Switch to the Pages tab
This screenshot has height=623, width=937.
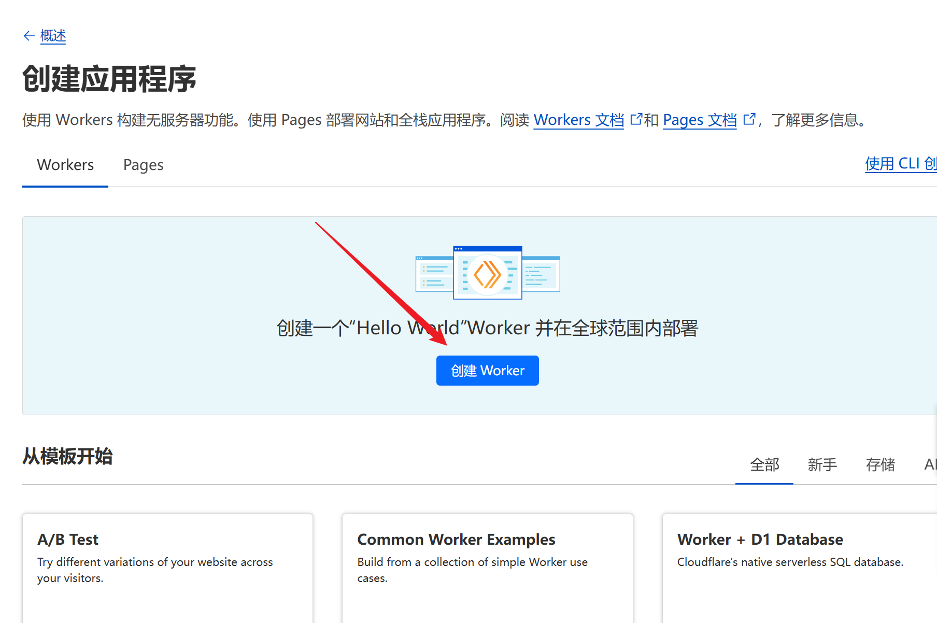point(143,165)
